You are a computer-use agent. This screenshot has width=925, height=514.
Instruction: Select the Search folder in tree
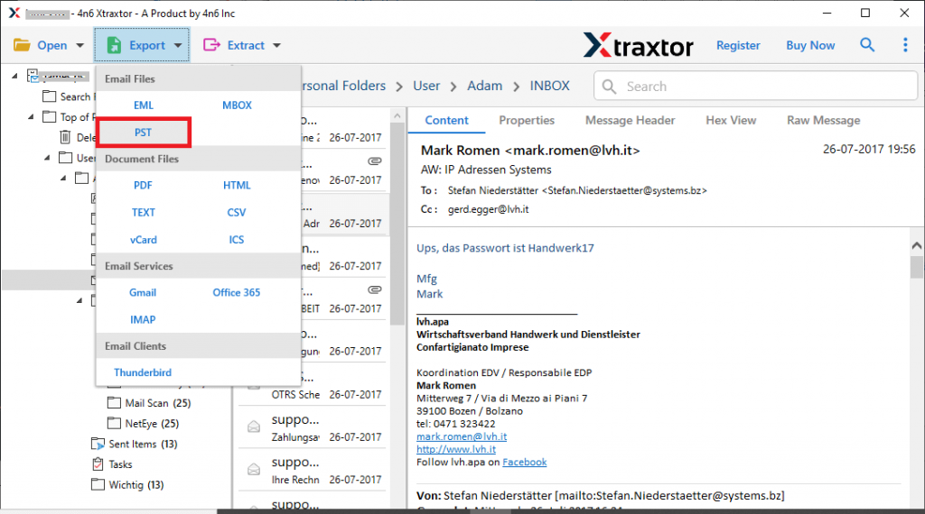(x=69, y=96)
